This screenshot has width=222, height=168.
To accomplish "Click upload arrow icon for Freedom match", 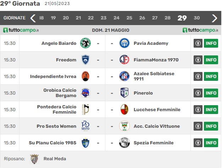I will click(x=198, y=60).
